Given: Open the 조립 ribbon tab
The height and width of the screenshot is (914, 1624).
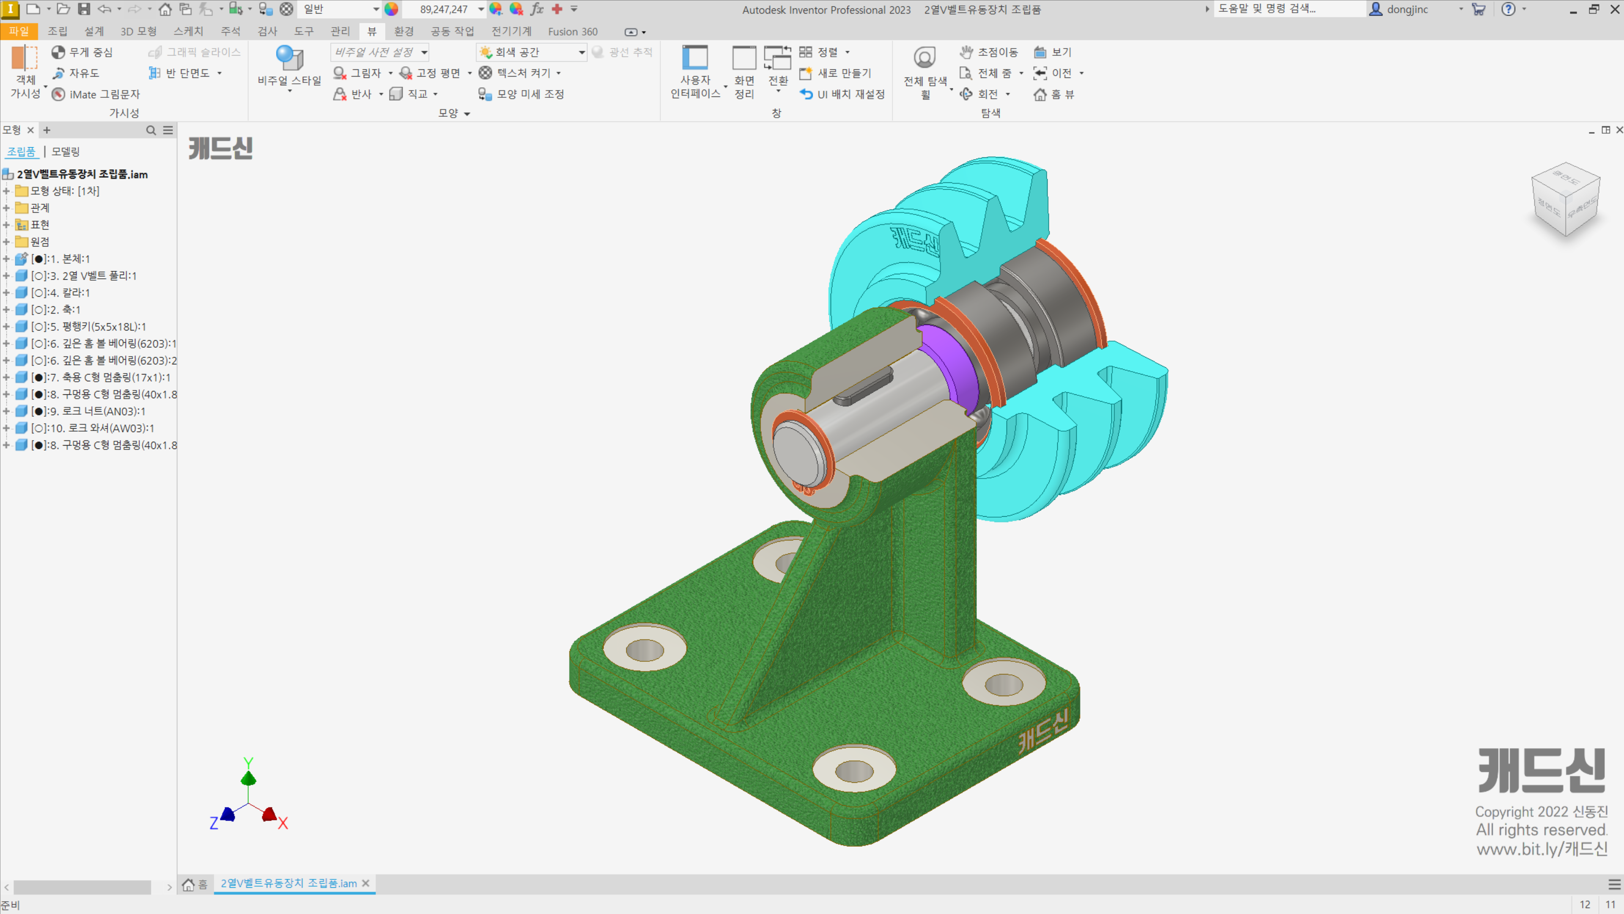Looking at the screenshot, I should (58, 32).
